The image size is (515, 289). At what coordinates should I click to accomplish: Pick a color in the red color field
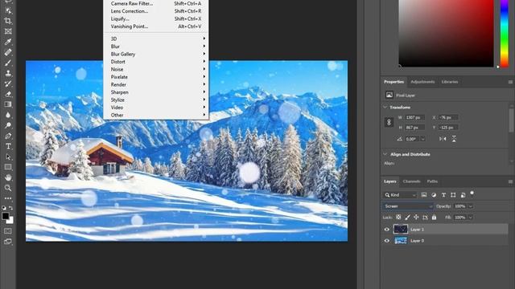pyautogui.click(x=446, y=33)
